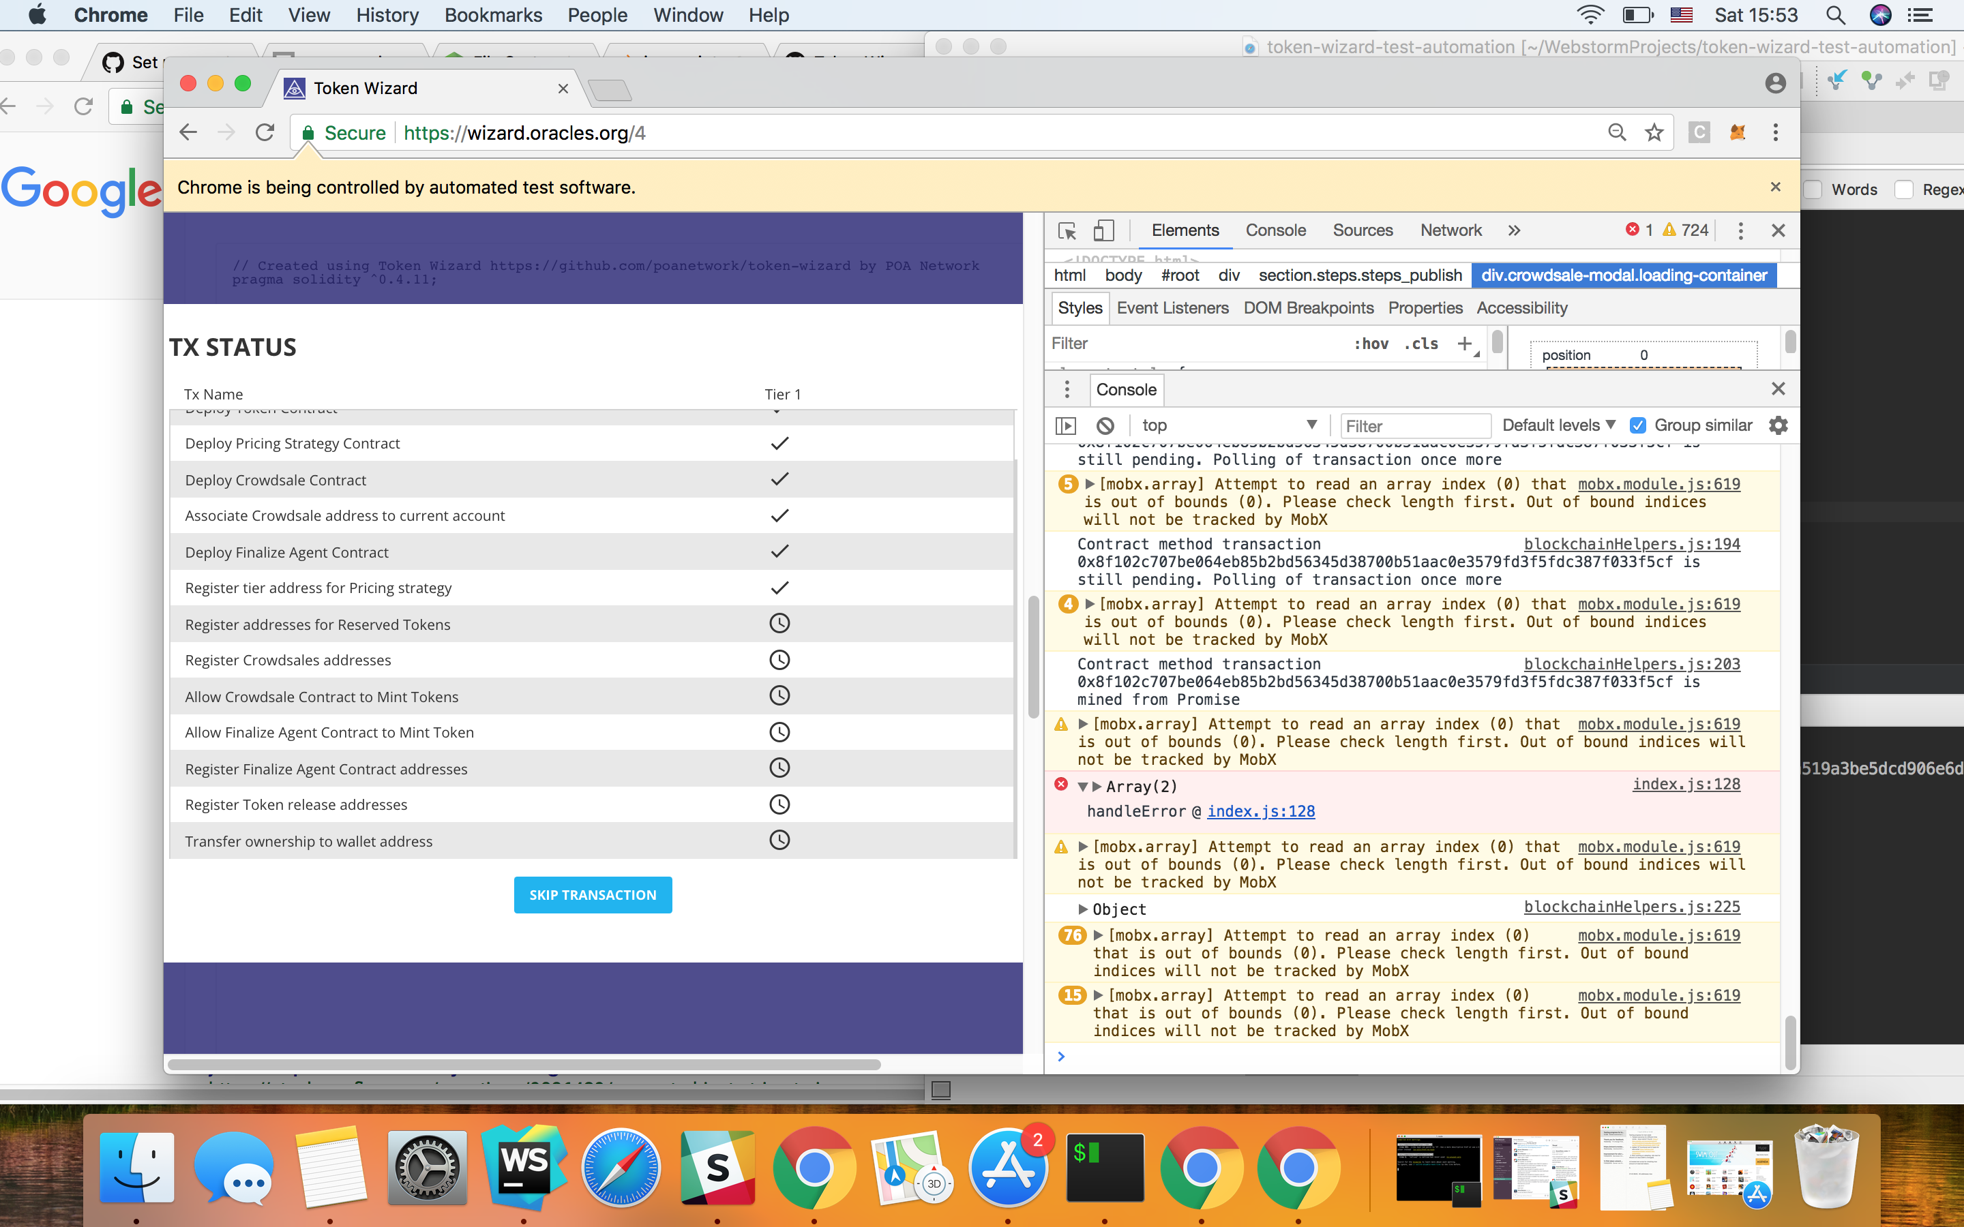Open the blockchainHelpers.js:225 source link
Image resolution: width=1964 pixels, height=1227 pixels.
point(1631,907)
